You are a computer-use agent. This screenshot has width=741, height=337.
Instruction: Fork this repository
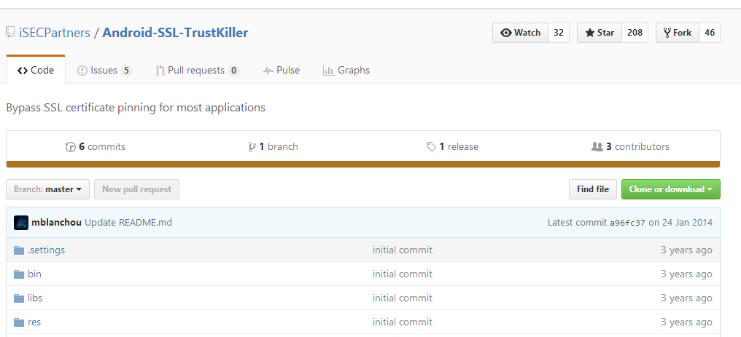[678, 33]
